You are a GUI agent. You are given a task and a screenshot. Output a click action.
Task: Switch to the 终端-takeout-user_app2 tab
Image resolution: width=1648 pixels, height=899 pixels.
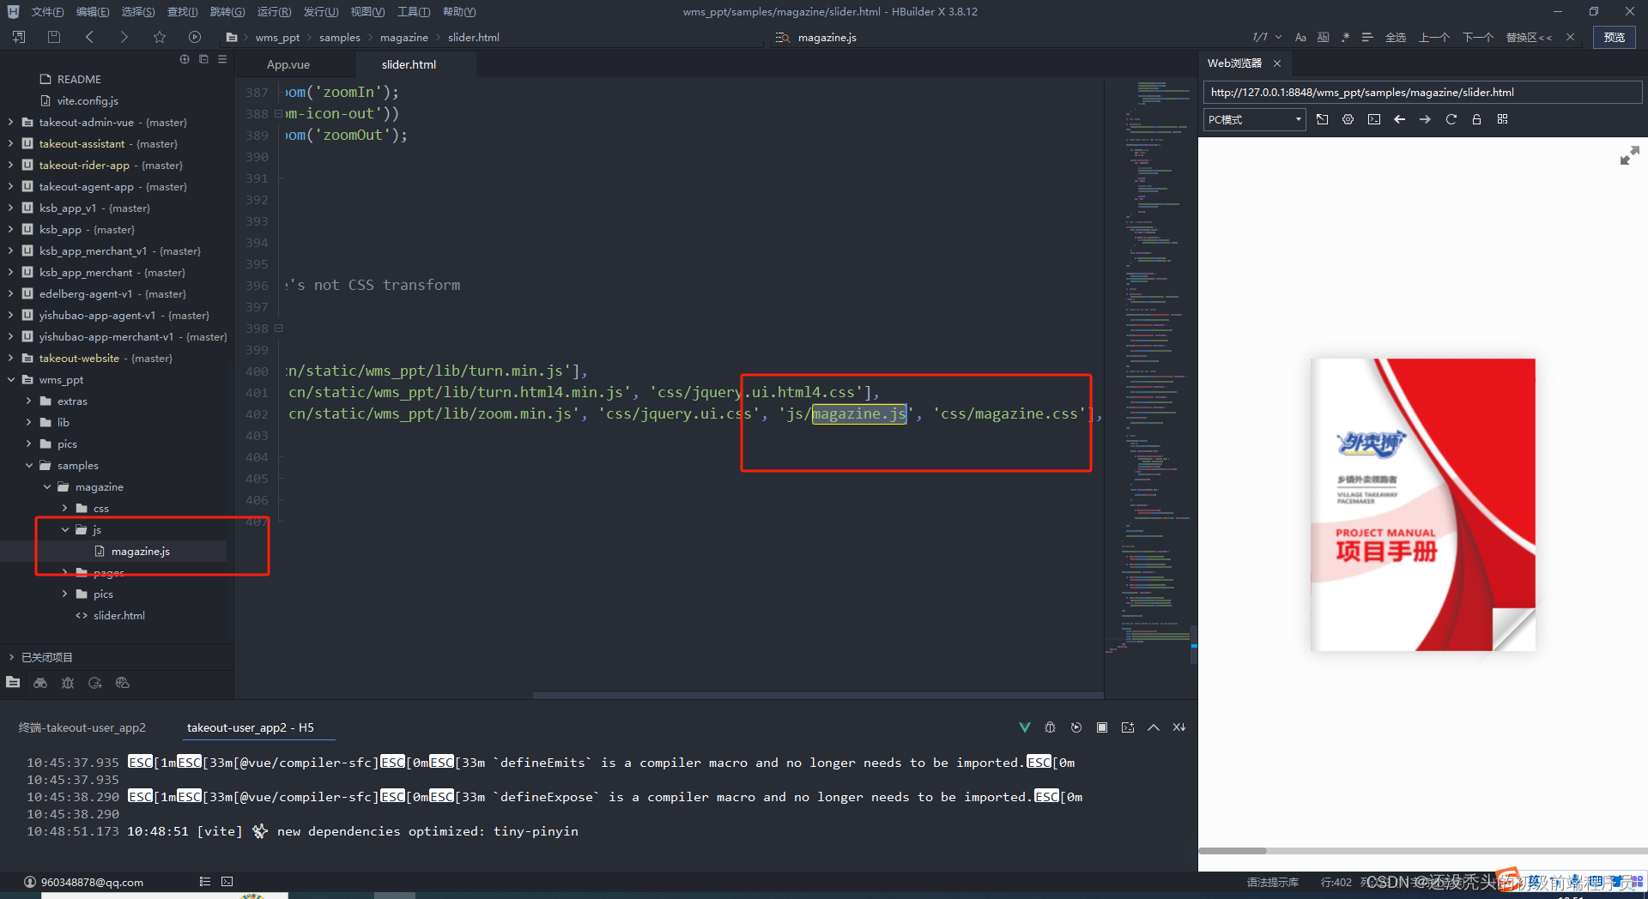[82, 727]
